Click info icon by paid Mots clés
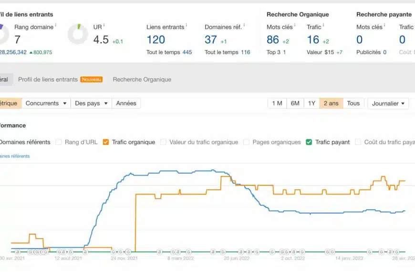This screenshot has width=415, height=272. click(384, 25)
